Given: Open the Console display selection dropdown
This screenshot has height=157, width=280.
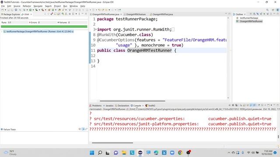Looking at the screenshot, I should click(265, 105).
